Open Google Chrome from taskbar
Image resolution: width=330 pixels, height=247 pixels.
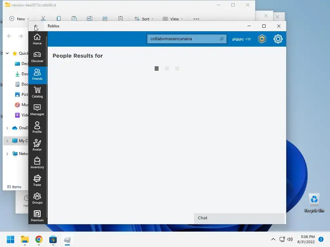tap(39, 239)
